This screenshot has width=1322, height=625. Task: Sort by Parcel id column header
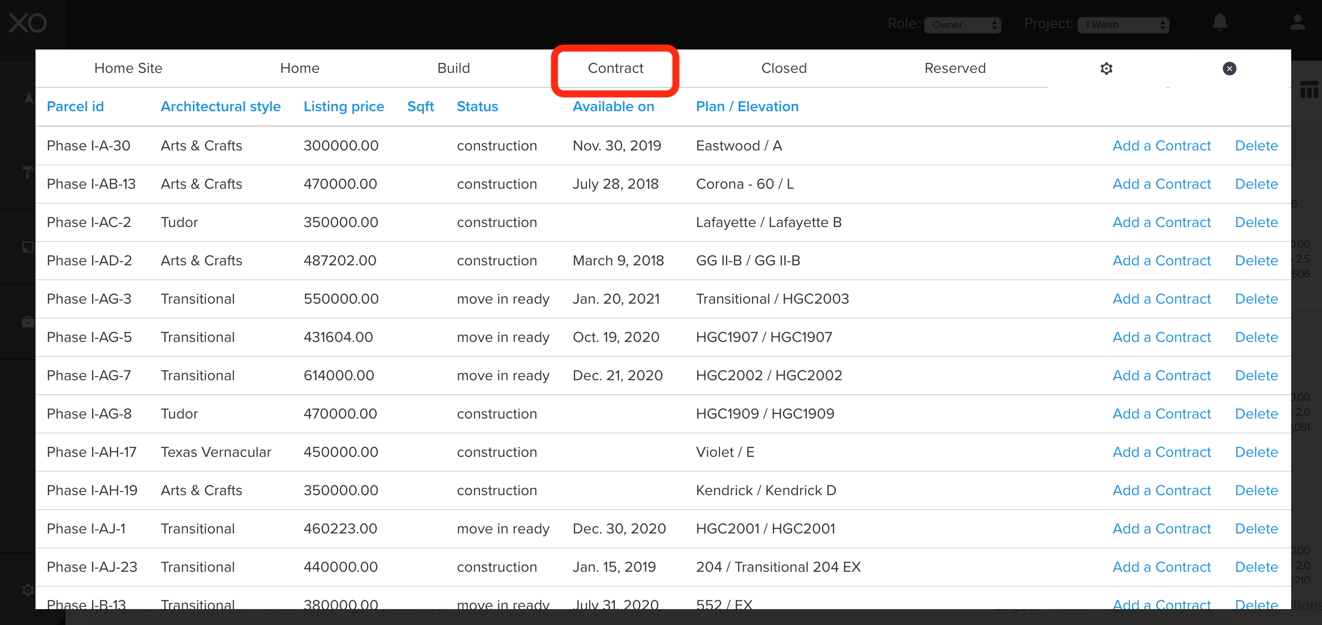pos(75,106)
